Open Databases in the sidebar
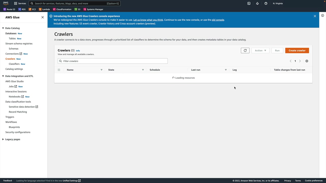Screen dimensions: 326x183 [x=11, y=33]
